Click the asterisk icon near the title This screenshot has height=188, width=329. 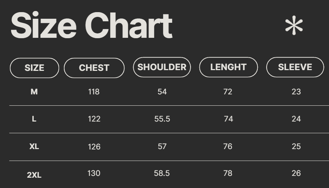(294, 26)
